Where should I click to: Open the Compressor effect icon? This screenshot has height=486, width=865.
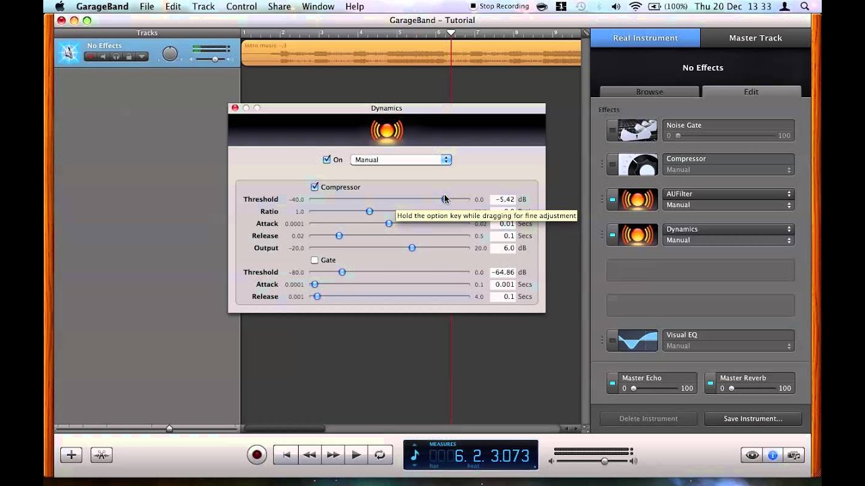coord(638,165)
